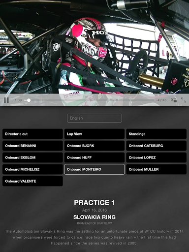Select Onboard BENANNI camera
This screenshot has width=189, height=252.
tap(32, 146)
